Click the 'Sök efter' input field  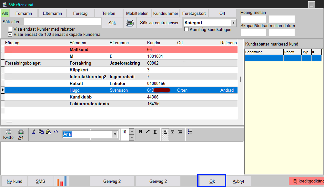click(63, 22)
